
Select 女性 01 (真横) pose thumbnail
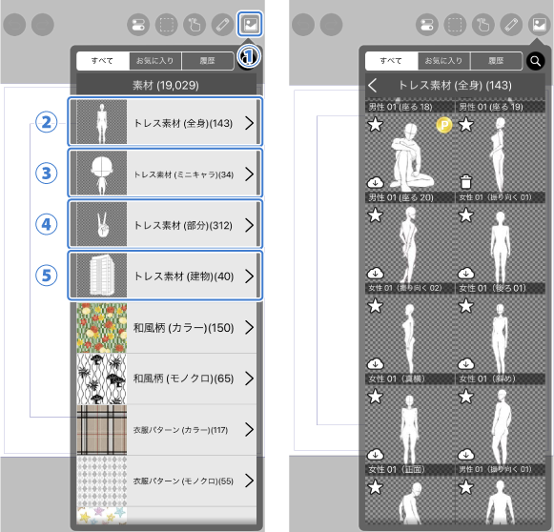click(x=409, y=339)
